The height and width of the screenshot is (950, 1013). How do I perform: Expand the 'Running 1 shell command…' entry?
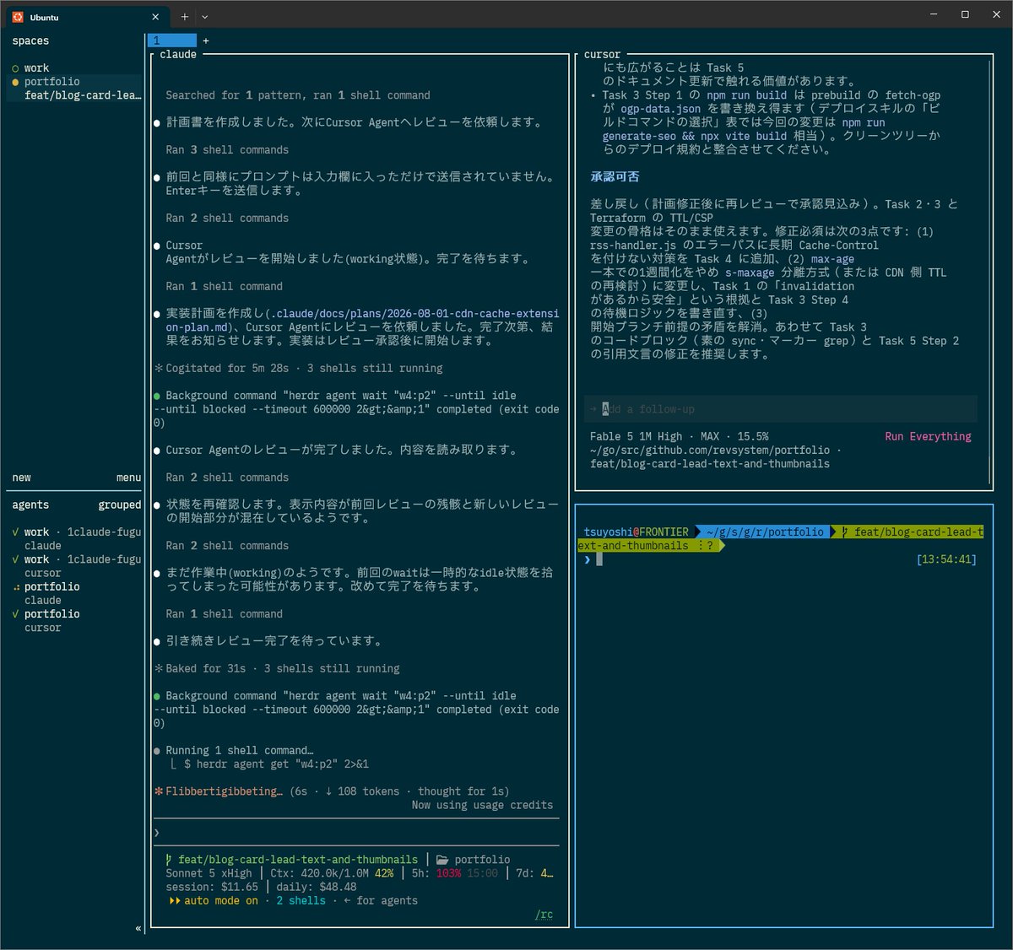239,751
